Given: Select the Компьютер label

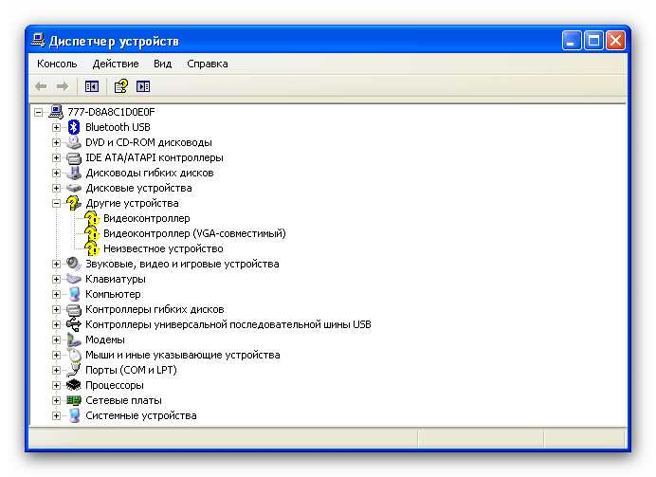Looking at the screenshot, I should pyautogui.click(x=113, y=294).
